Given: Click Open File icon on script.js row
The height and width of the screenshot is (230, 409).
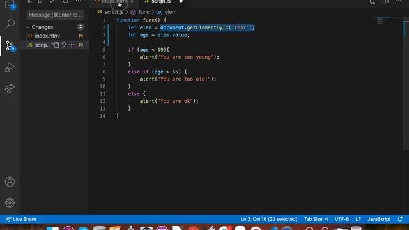Looking at the screenshot, I should tap(56, 45).
